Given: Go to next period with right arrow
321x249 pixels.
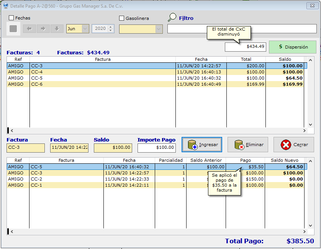Looking at the screenshot, I should (x=43, y=29).
